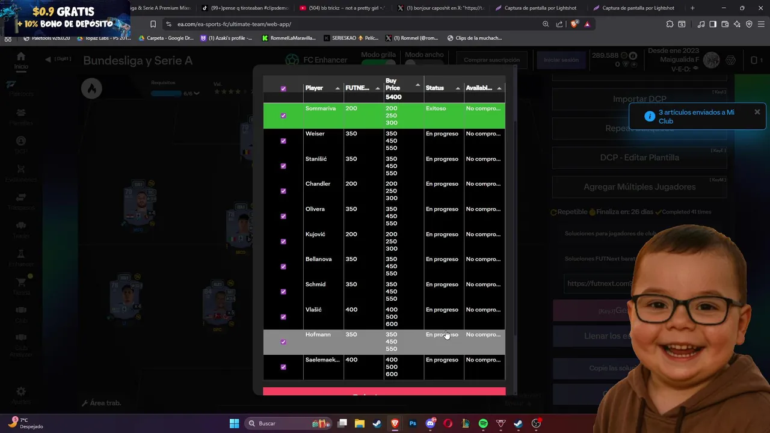Open the browser extensions puzzle icon
770x433 pixels.
pyautogui.click(x=670, y=24)
